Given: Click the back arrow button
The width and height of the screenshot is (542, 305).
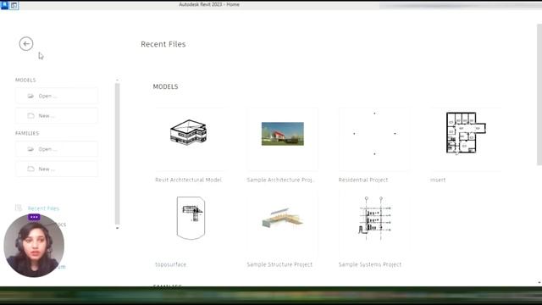Looking at the screenshot, I should [26, 44].
